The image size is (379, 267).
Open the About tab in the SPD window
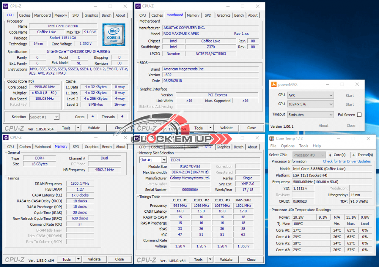(252, 147)
